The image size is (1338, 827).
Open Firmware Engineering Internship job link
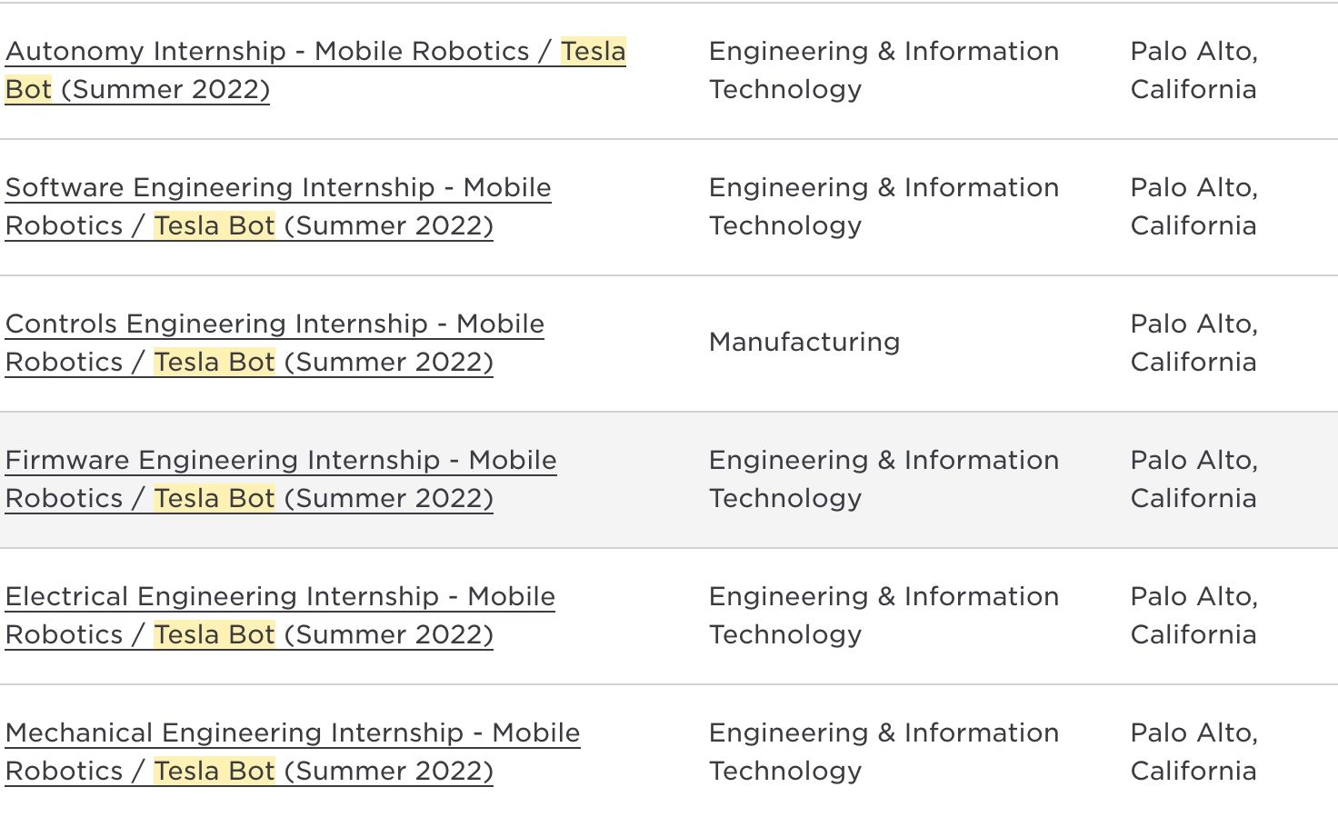281,479
